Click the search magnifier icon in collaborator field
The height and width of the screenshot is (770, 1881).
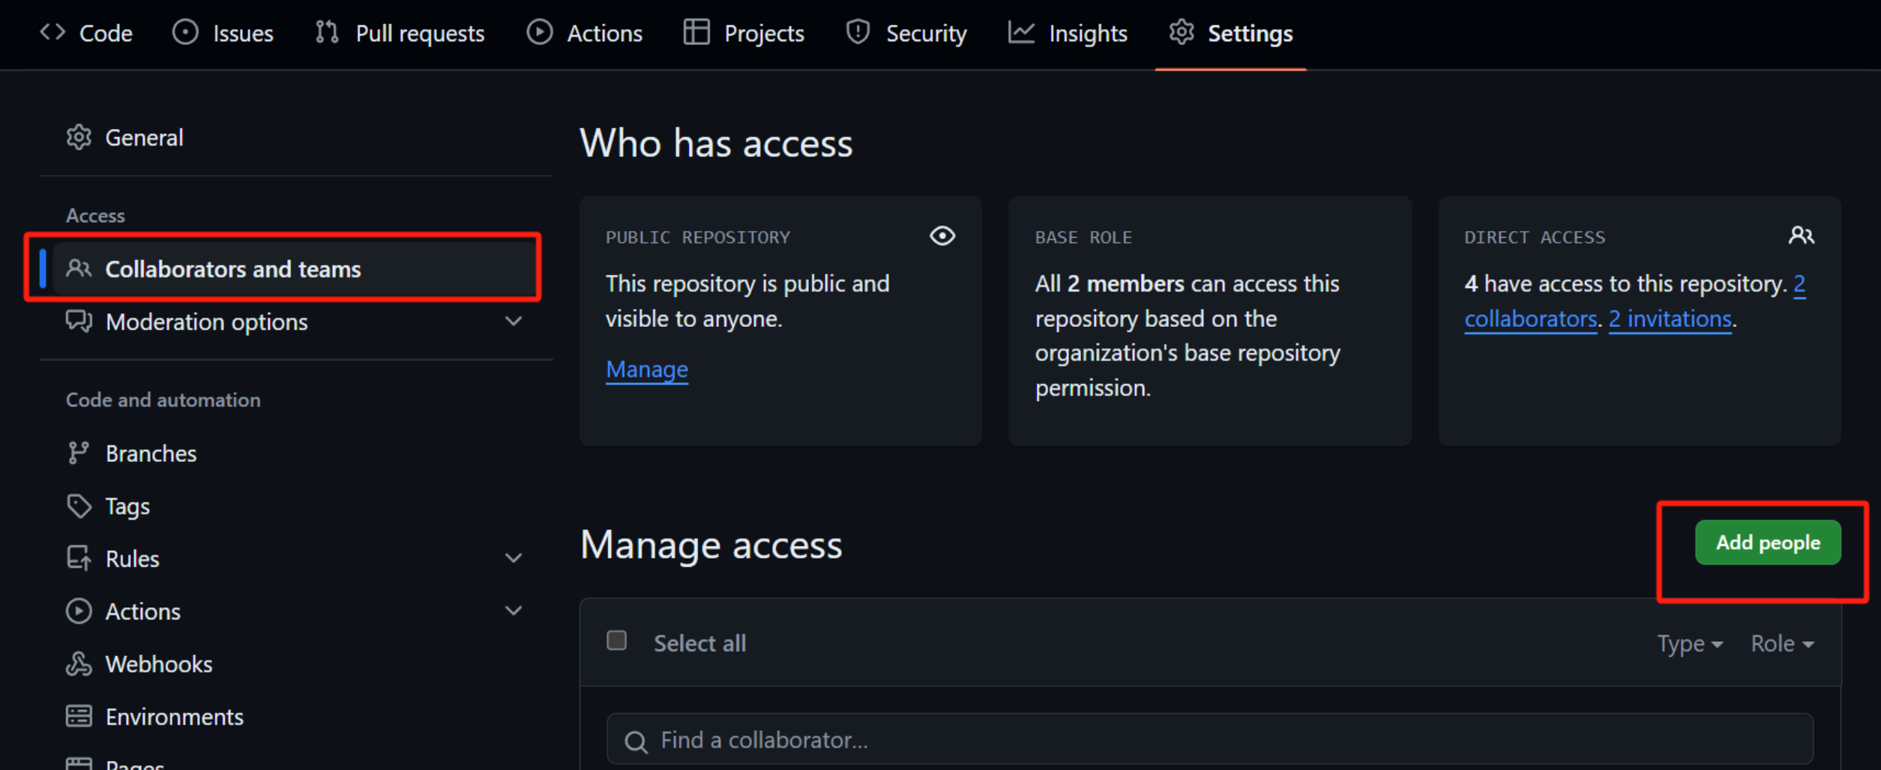click(x=636, y=742)
